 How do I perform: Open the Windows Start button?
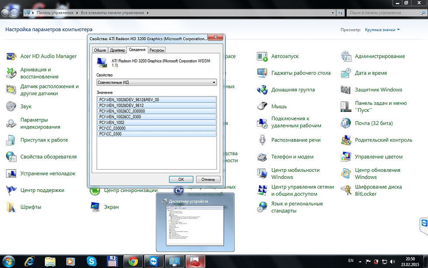point(8,261)
